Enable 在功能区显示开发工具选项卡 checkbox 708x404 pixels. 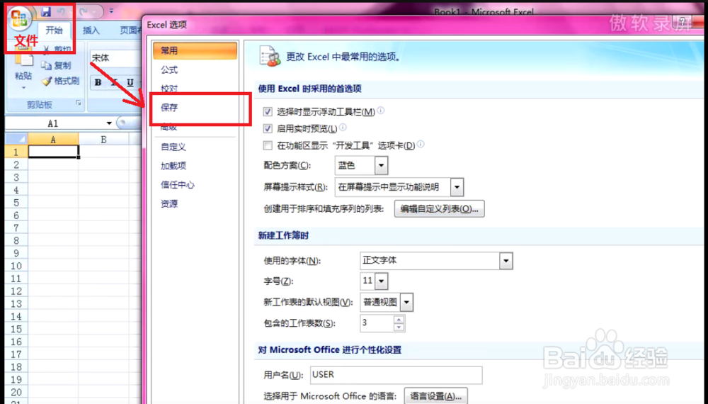(268, 145)
